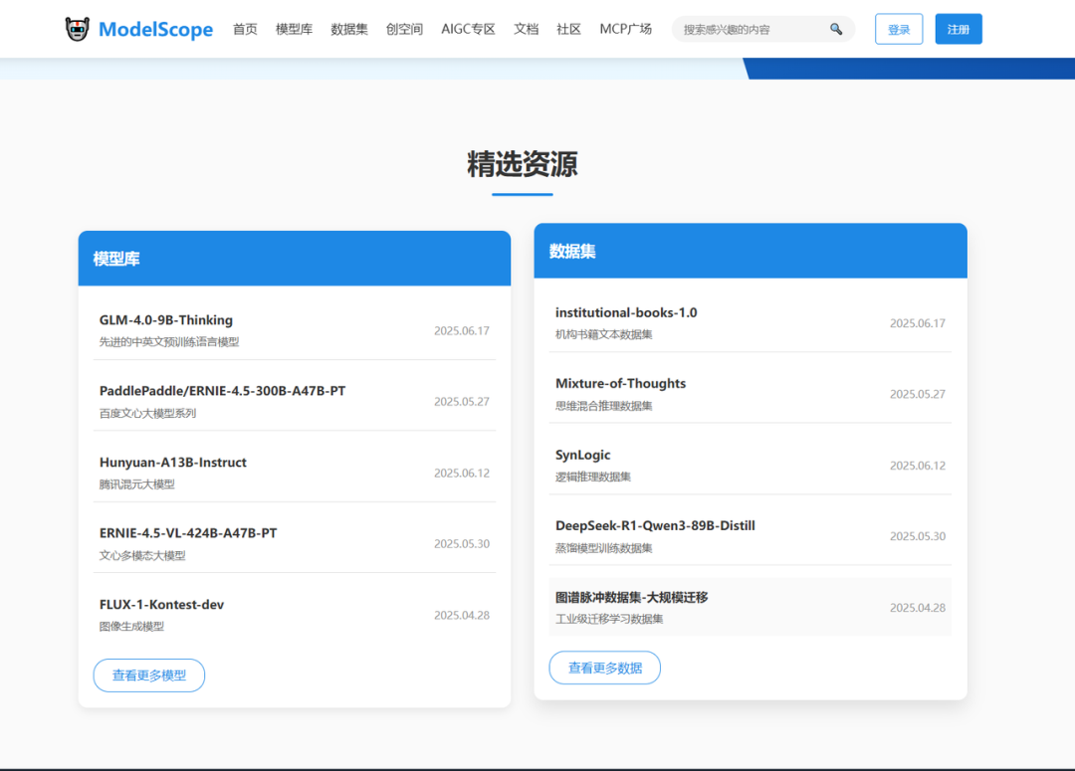Click date 2025.05.30 beside DeepSeek-R1-Qwen3-89B-Distill

tap(918, 536)
